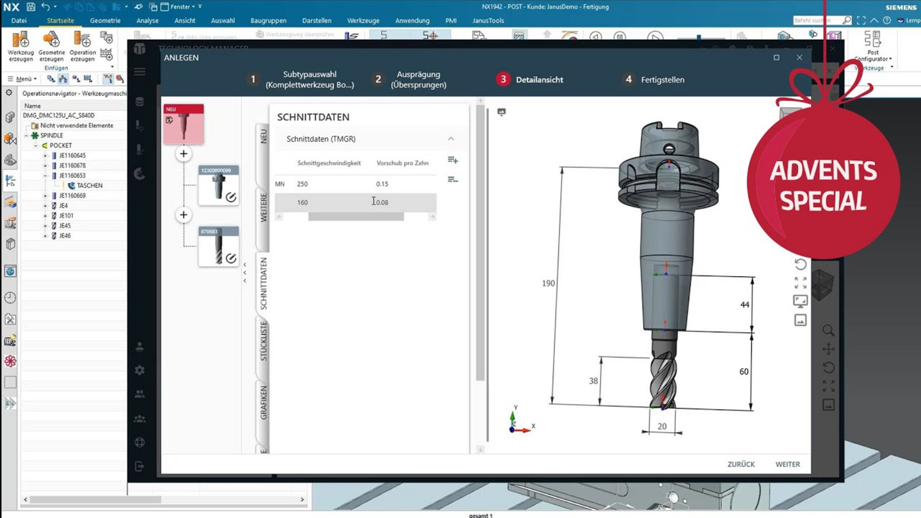
Task: Open the NX help question mark icon
Action: coord(887,21)
